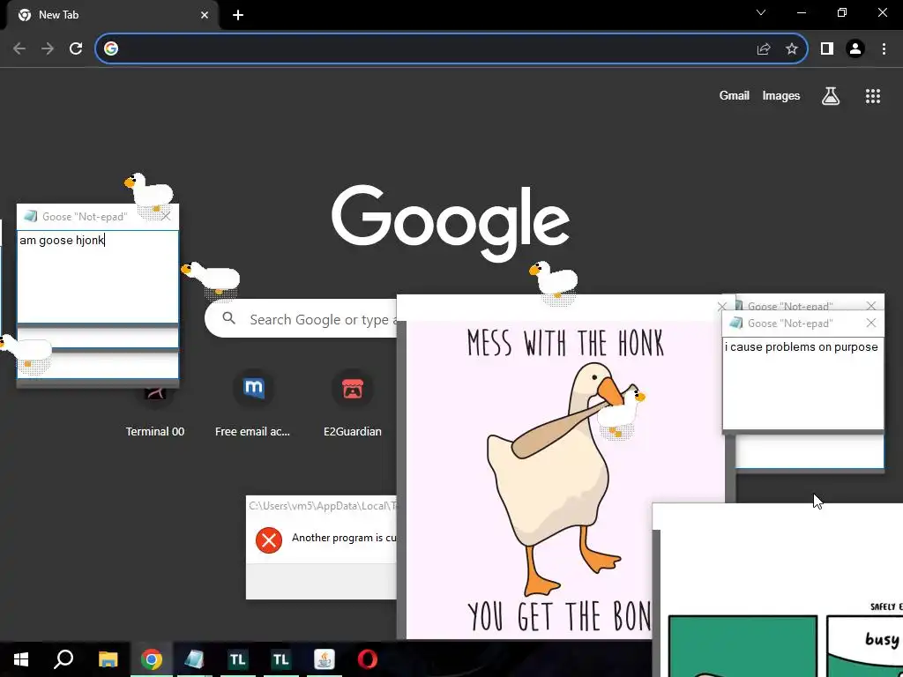Image resolution: width=903 pixels, height=677 pixels.
Task: Close the Mess With The Honk meme window
Action: pyautogui.click(x=721, y=306)
